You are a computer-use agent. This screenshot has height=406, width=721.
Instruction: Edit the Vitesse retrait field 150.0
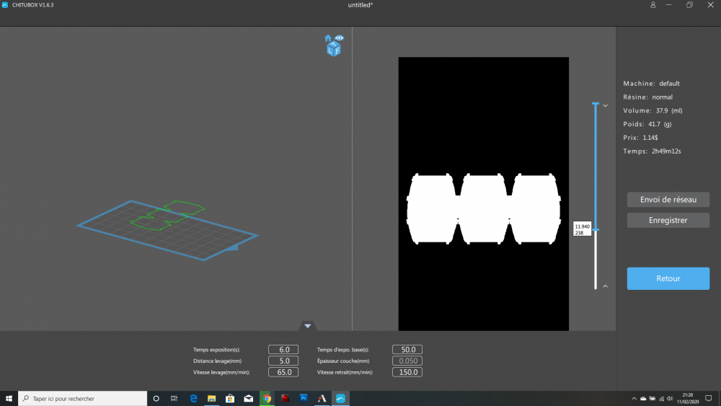pyautogui.click(x=407, y=372)
